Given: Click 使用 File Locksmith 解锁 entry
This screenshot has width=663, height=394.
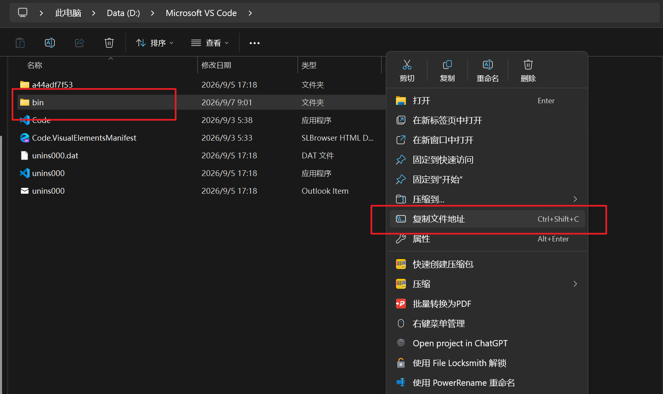Looking at the screenshot, I should (x=487, y=363).
